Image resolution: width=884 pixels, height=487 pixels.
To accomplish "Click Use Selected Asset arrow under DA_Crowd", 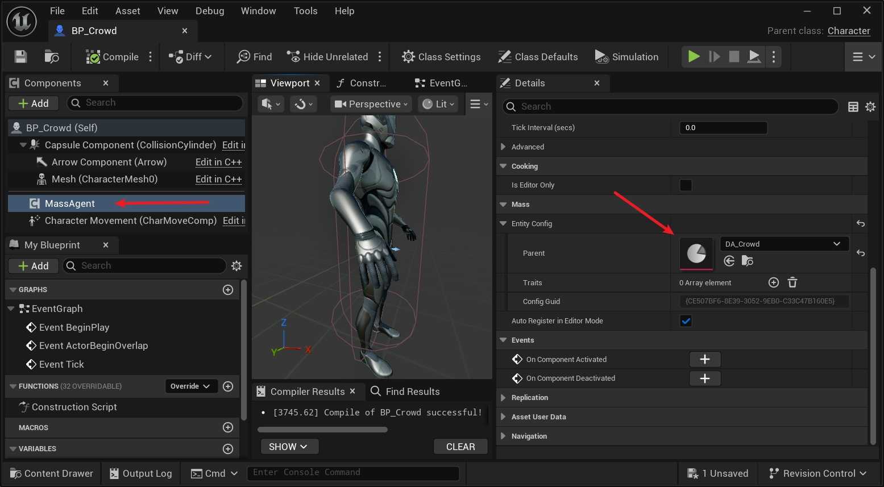I will (729, 261).
